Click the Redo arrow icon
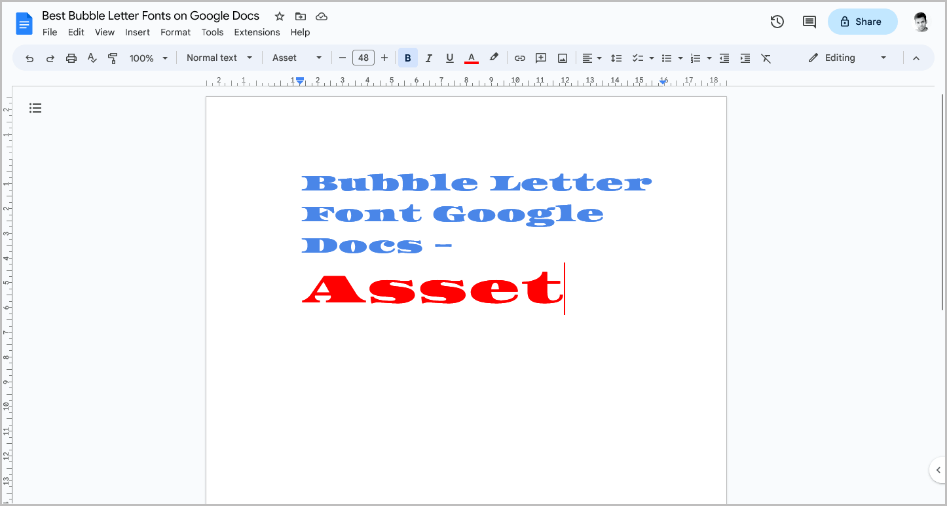This screenshot has height=506, width=947. 50,58
